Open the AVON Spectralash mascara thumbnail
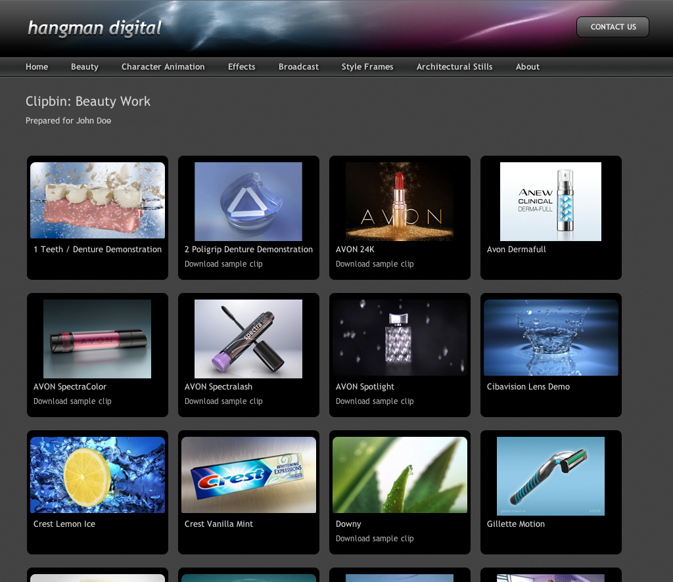 tap(248, 339)
